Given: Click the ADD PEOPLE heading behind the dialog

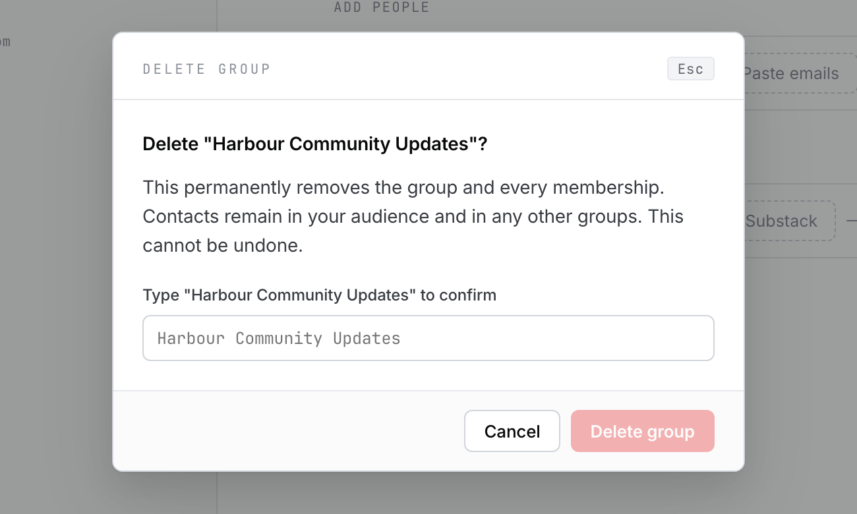Looking at the screenshot, I should (382, 7).
